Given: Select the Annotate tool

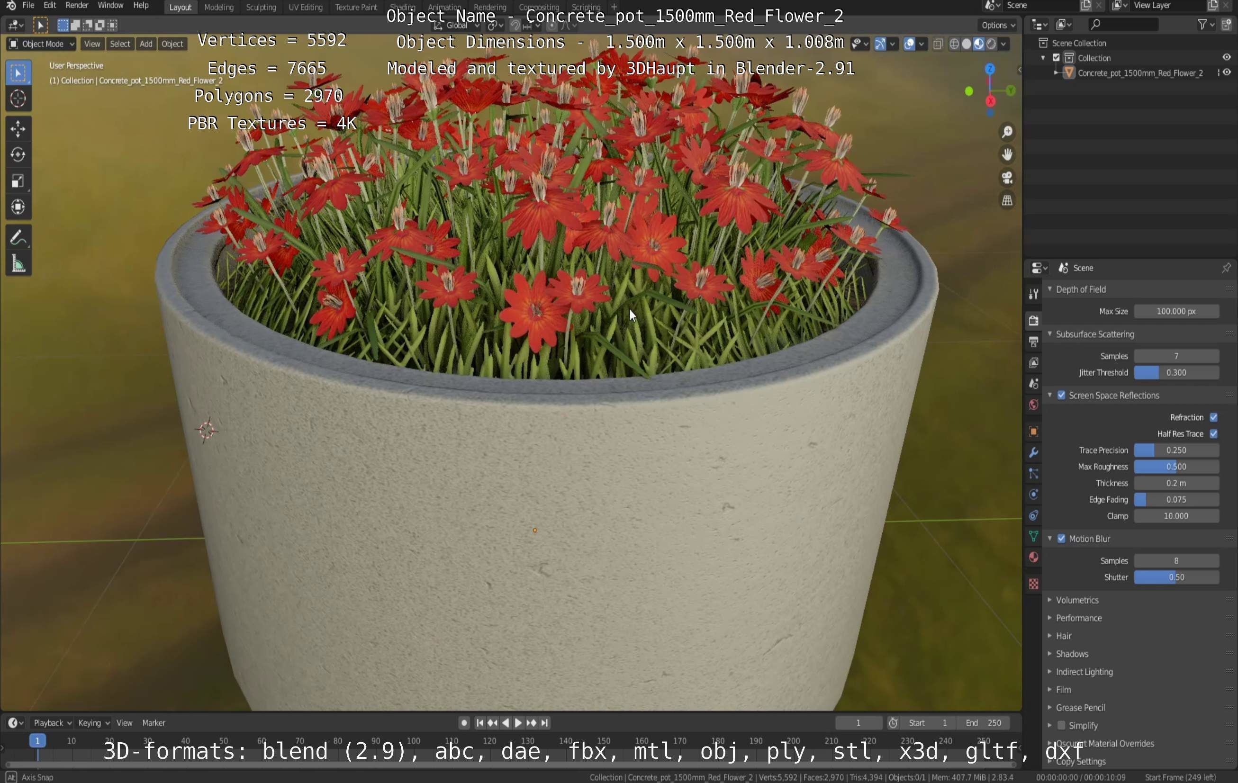Looking at the screenshot, I should (18, 237).
